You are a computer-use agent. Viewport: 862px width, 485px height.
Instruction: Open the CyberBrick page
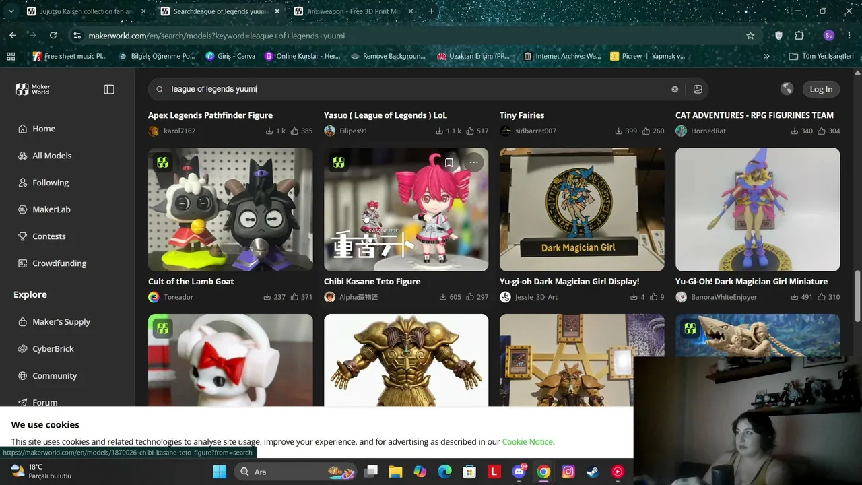pyautogui.click(x=53, y=349)
